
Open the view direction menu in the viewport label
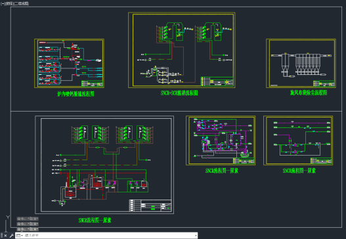pos(9,3)
